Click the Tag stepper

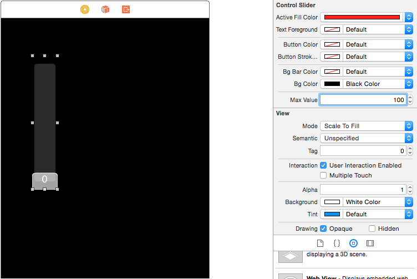coord(410,151)
